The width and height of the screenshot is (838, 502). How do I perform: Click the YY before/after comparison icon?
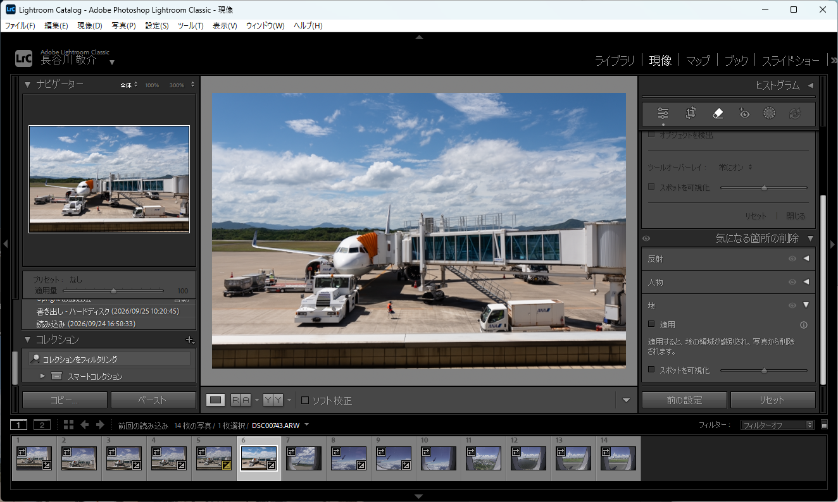[x=273, y=400]
